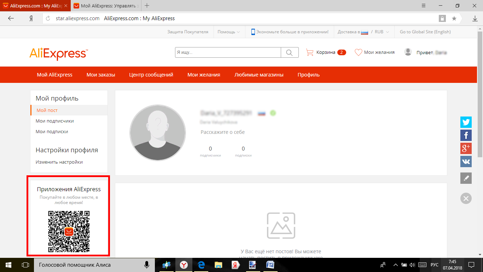This screenshot has width=483, height=272.
Task: Open the browser downloads arrow
Action: pos(475,18)
